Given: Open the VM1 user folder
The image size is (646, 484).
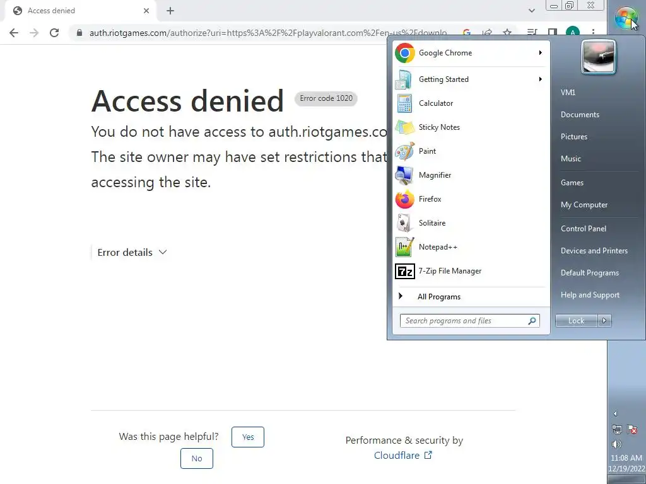Looking at the screenshot, I should coord(568,93).
